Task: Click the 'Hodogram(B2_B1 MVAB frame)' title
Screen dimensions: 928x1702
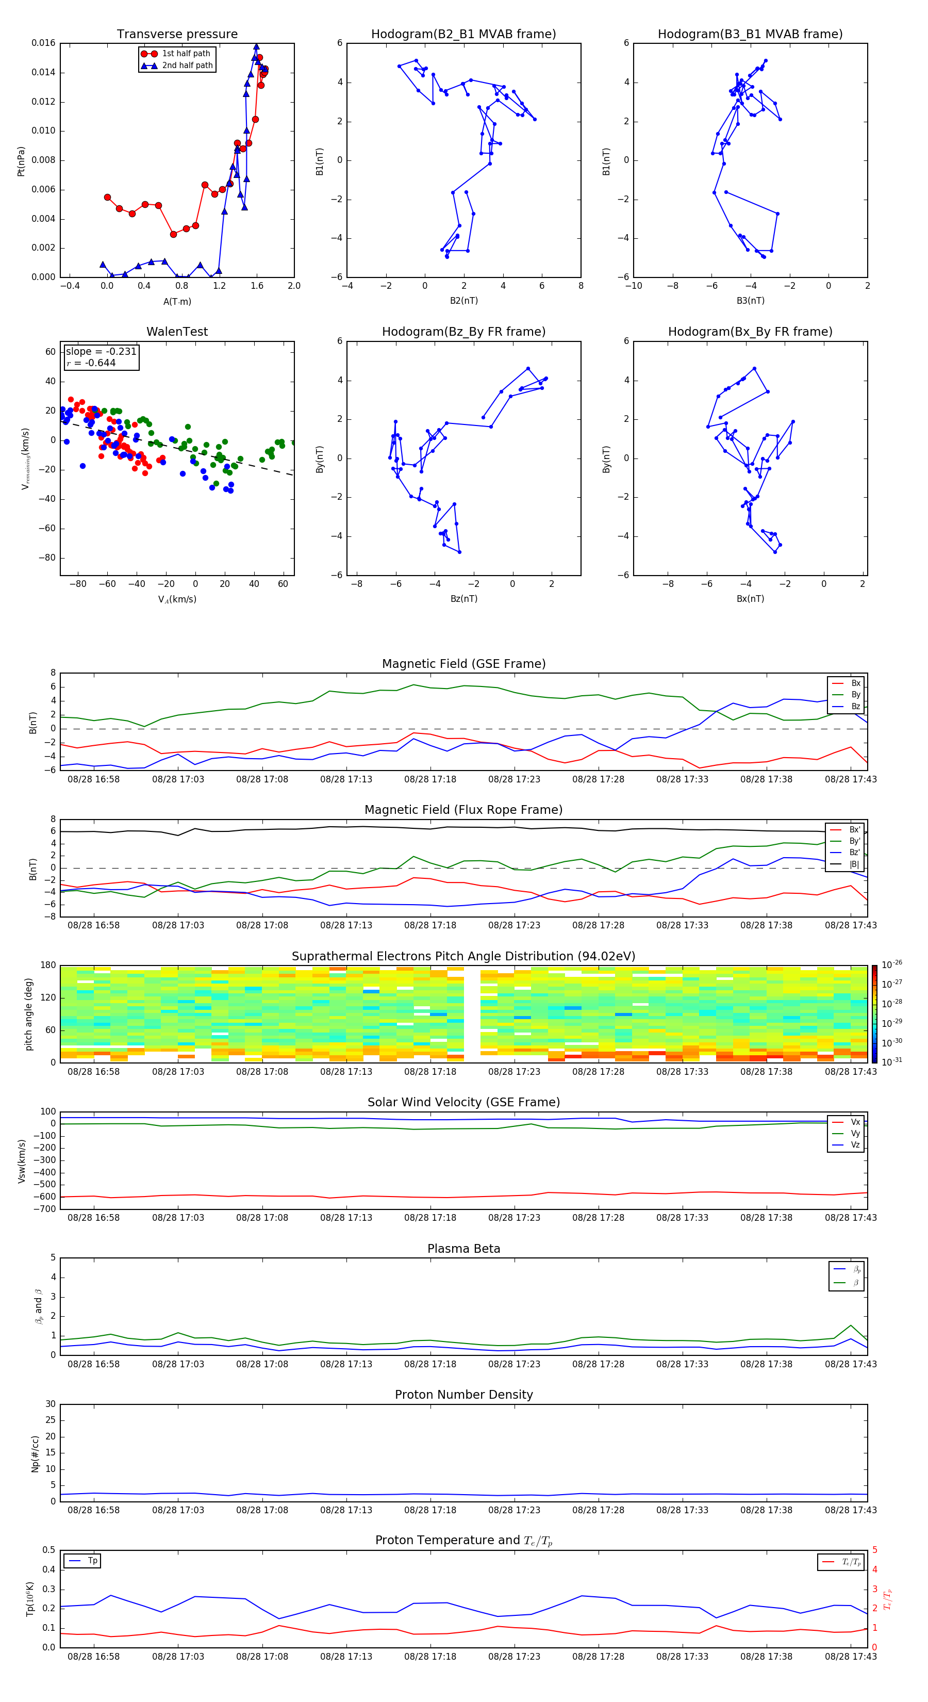Action: (463, 34)
